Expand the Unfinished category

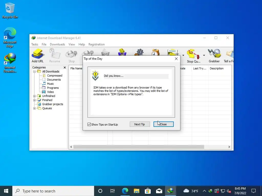tap(35, 96)
